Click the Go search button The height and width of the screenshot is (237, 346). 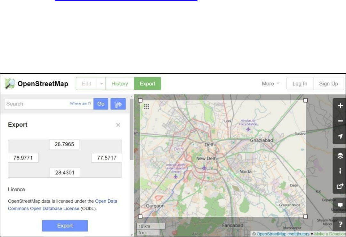101,104
